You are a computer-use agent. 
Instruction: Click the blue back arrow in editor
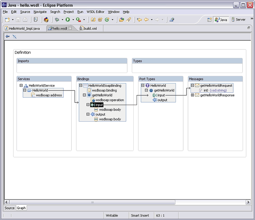click(x=8, y=36)
